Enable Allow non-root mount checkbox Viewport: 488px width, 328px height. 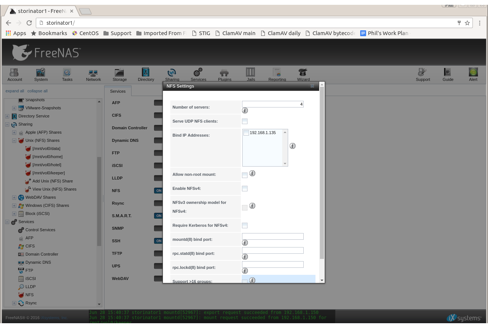[245, 175]
